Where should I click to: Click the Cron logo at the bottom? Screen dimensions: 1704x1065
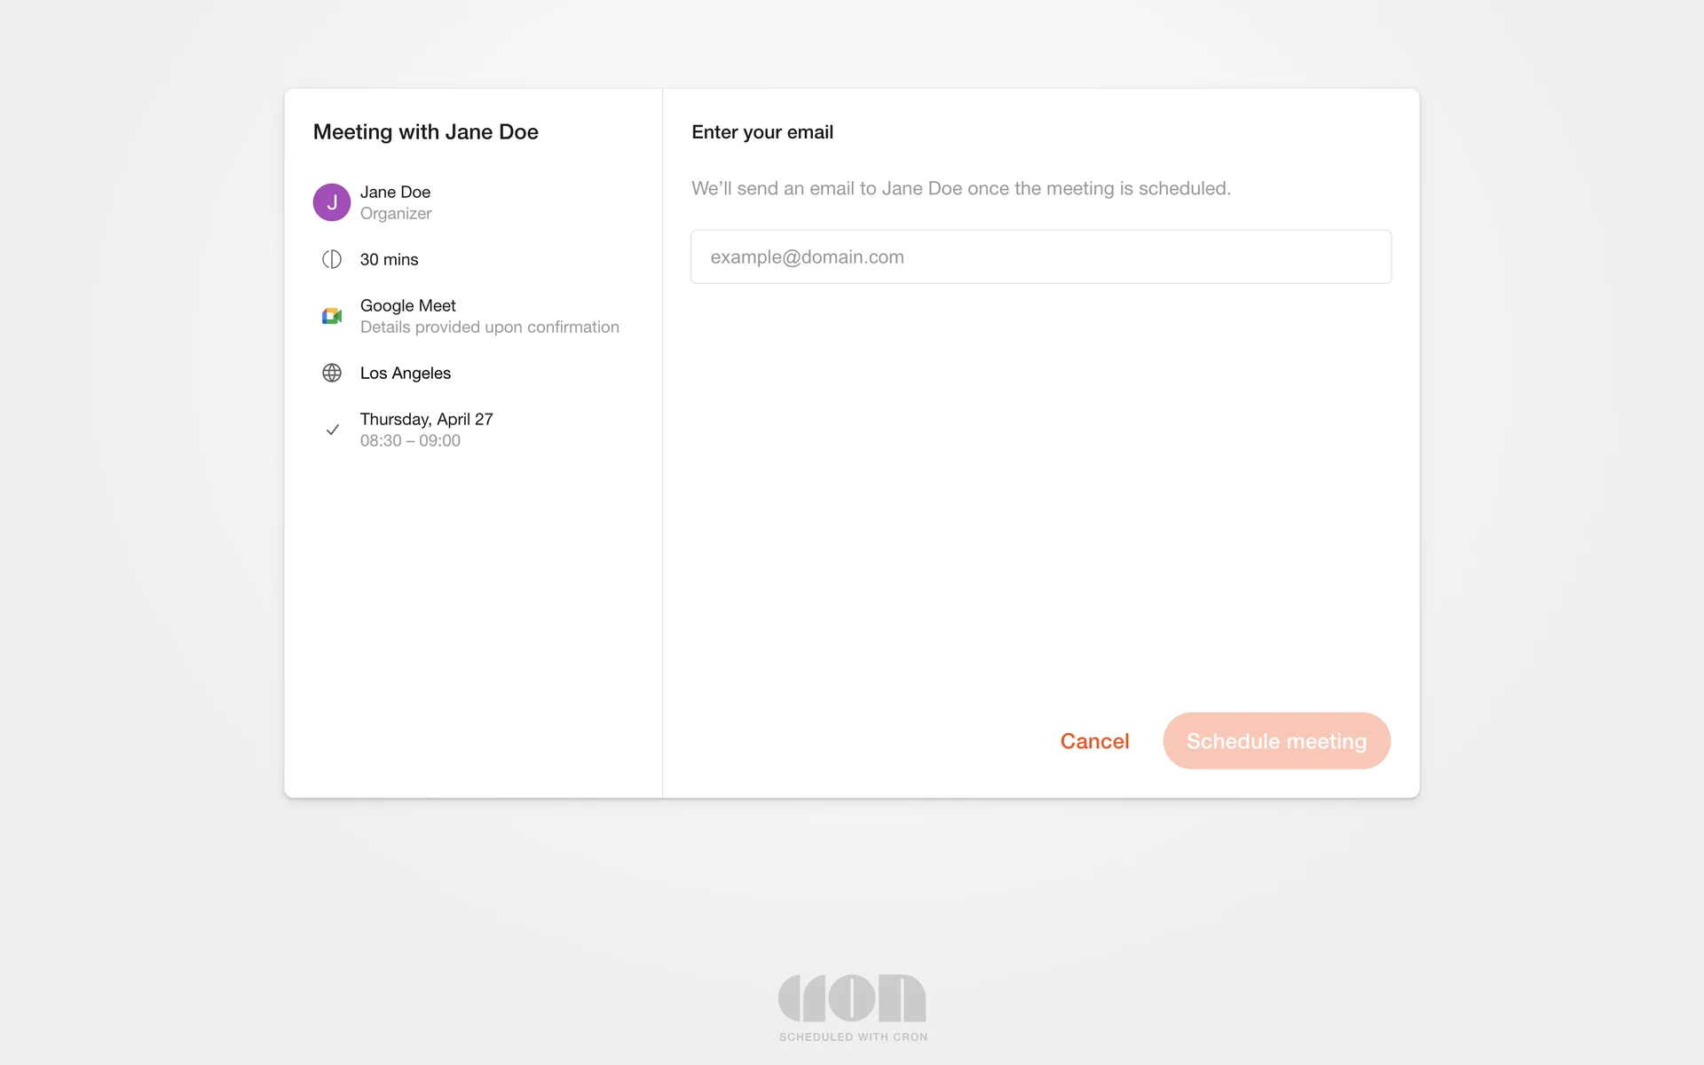coord(852,998)
